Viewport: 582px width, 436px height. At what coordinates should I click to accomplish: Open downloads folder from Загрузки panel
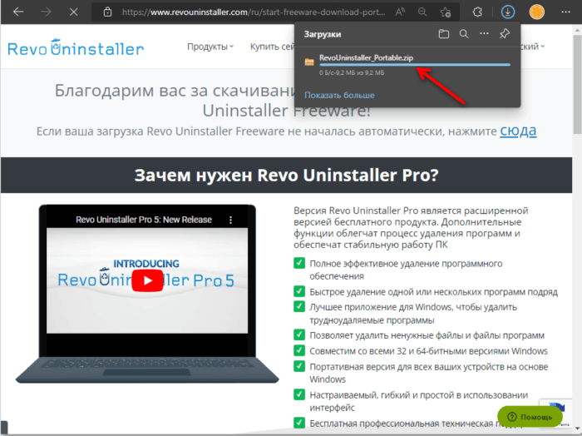coord(443,34)
